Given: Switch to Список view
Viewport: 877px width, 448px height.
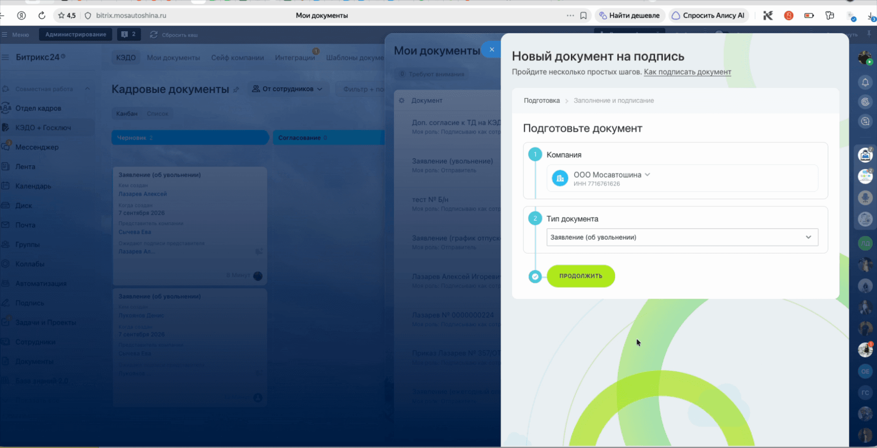Looking at the screenshot, I should pos(157,114).
